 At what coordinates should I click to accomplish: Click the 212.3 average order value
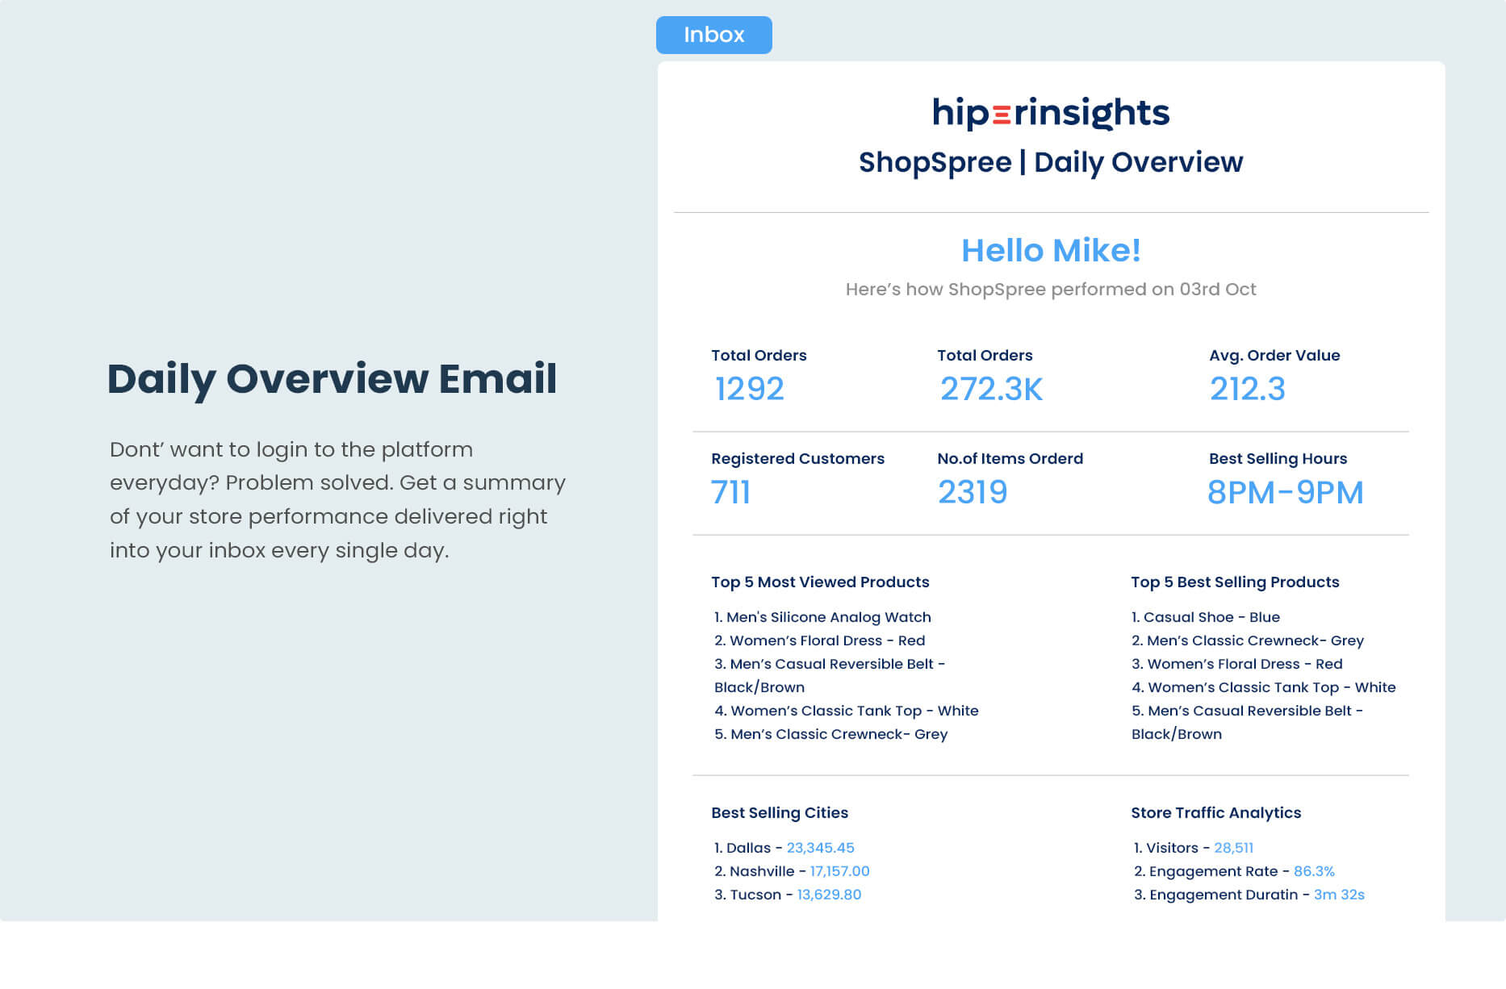[x=1247, y=389]
